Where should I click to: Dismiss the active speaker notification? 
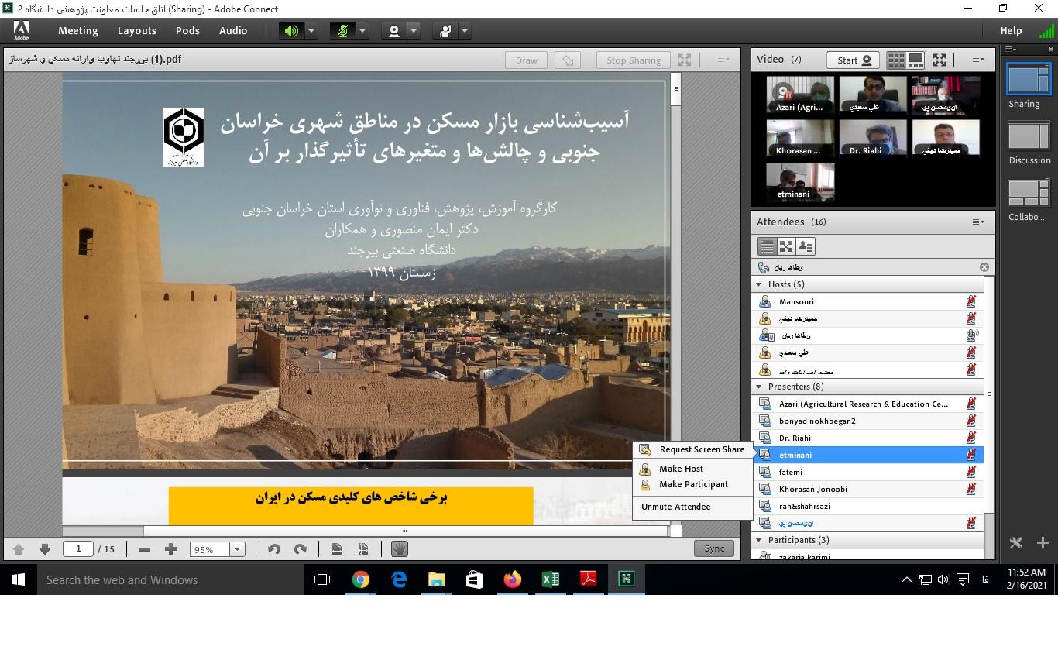(984, 267)
